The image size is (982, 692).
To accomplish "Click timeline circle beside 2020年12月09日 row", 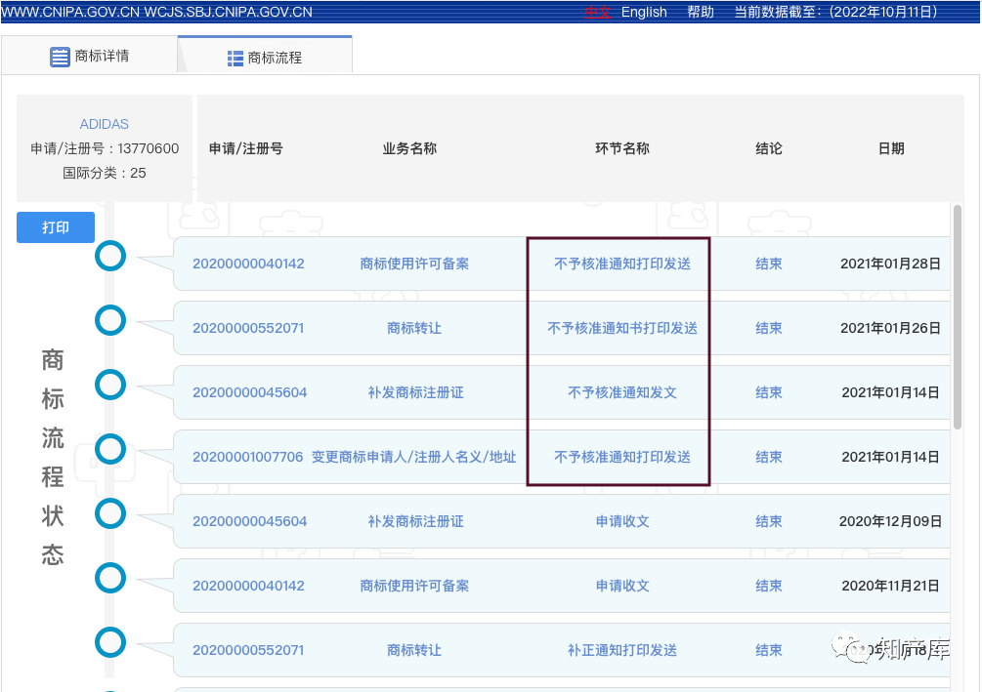I will 110,513.
